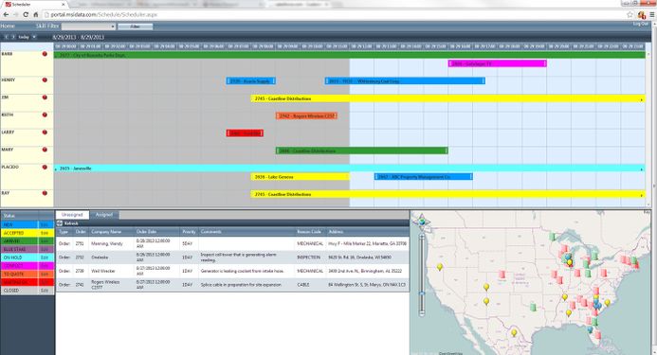The image size is (657, 355).
Task: Click the red status dot beside RAY
Action: point(45,193)
